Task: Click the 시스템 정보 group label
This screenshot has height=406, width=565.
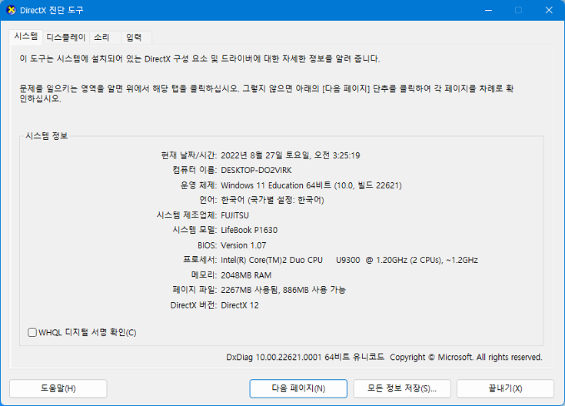Action: (46, 136)
